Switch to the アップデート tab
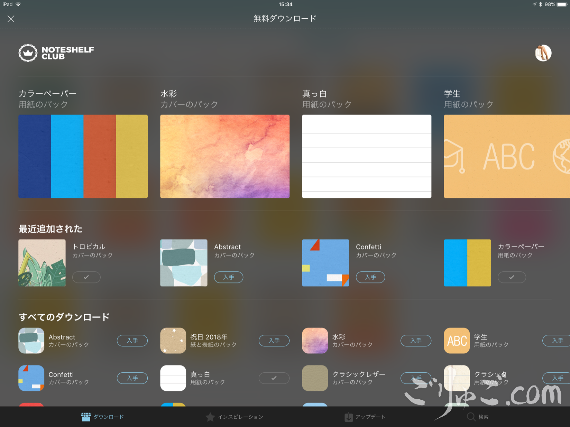This screenshot has width=570, height=427. pyautogui.click(x=365, y=417)
